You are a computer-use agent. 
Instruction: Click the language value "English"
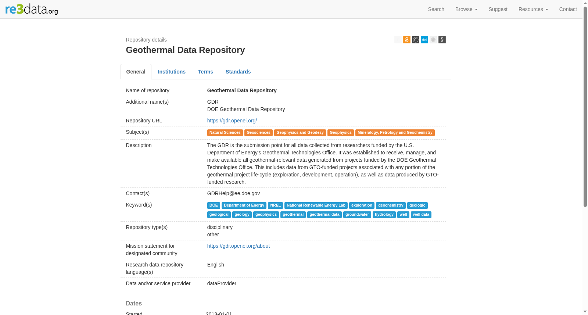pos(215,265)
